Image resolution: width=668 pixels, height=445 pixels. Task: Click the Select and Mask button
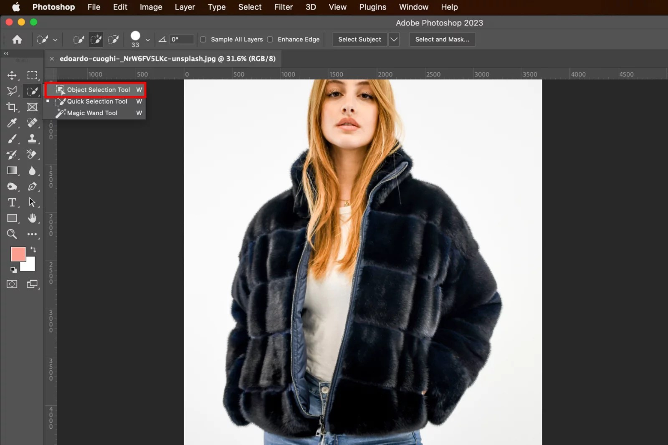(442, 39)
